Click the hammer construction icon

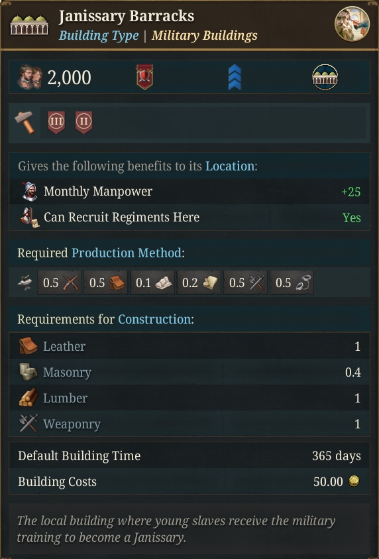(x=25, y=122)
